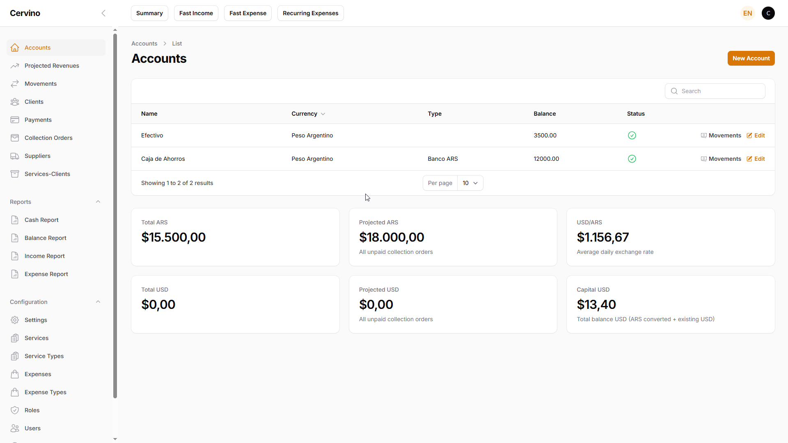Click the Movements arrows icon in sidebar
This screenshot has height=443, width=788.
(x=15, y=84)
